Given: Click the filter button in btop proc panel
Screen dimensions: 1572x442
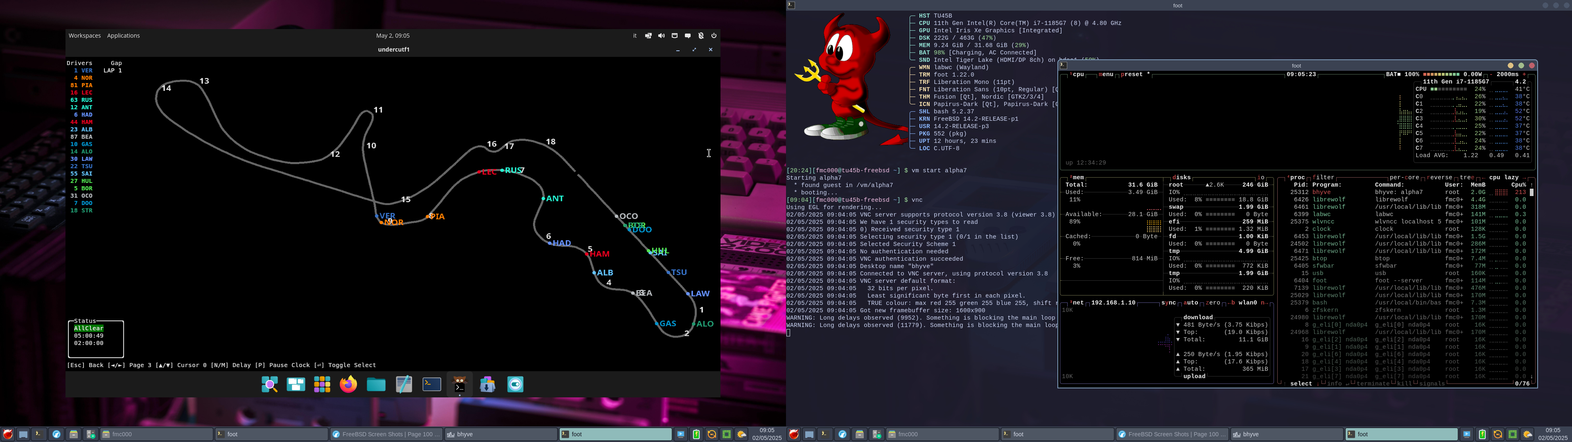Looking at the screenshot, I should click(x=1324, y=178).
